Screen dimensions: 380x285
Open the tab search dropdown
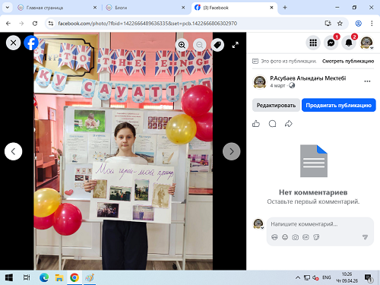click(x=8, y=8)
